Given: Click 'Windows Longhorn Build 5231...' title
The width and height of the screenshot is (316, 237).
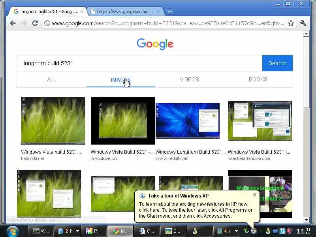Looking at the screenshot, I should click(190, 152).
